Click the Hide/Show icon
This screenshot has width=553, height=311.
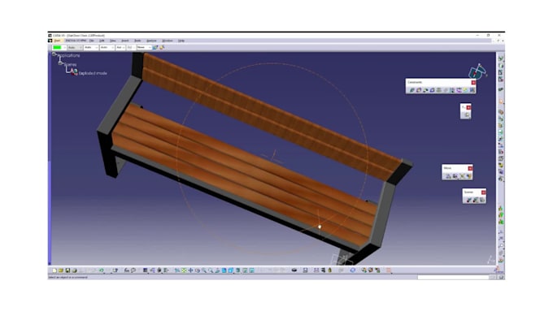pyautogui.click(x=245, y=270)
